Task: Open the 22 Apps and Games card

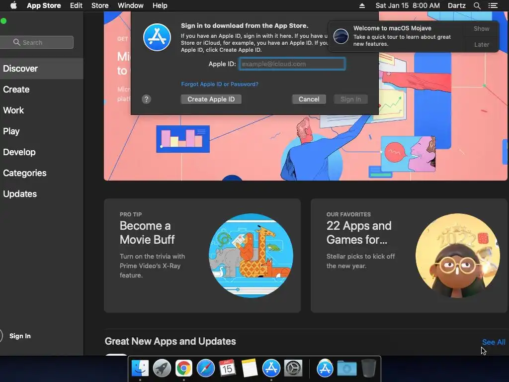Action: click(x=409, y=256)
